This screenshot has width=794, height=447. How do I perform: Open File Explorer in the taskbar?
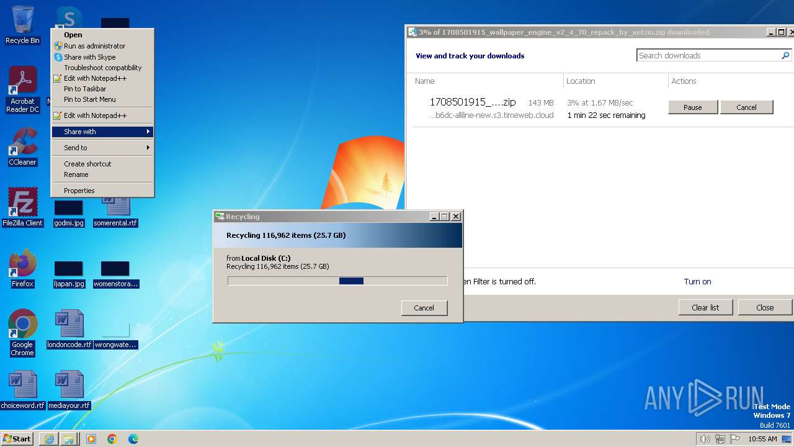69,439
